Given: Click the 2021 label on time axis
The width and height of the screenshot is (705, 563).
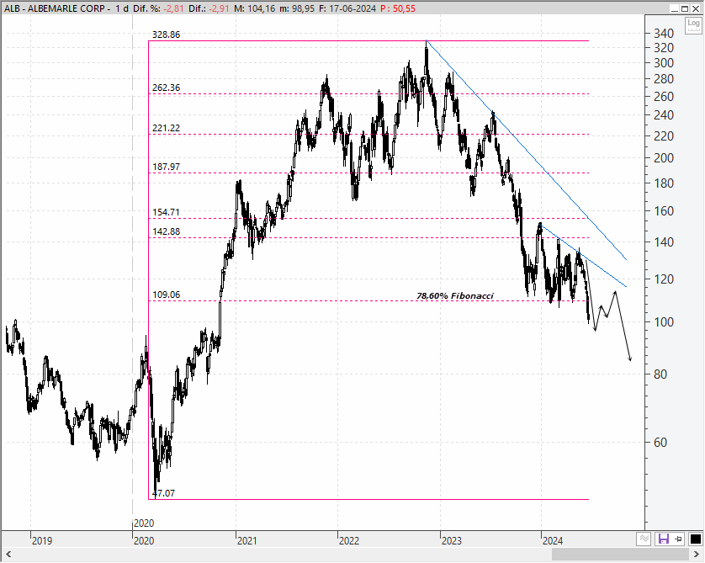Looking at the screenshot, I should pyautogui.click(x=246, y=540).
